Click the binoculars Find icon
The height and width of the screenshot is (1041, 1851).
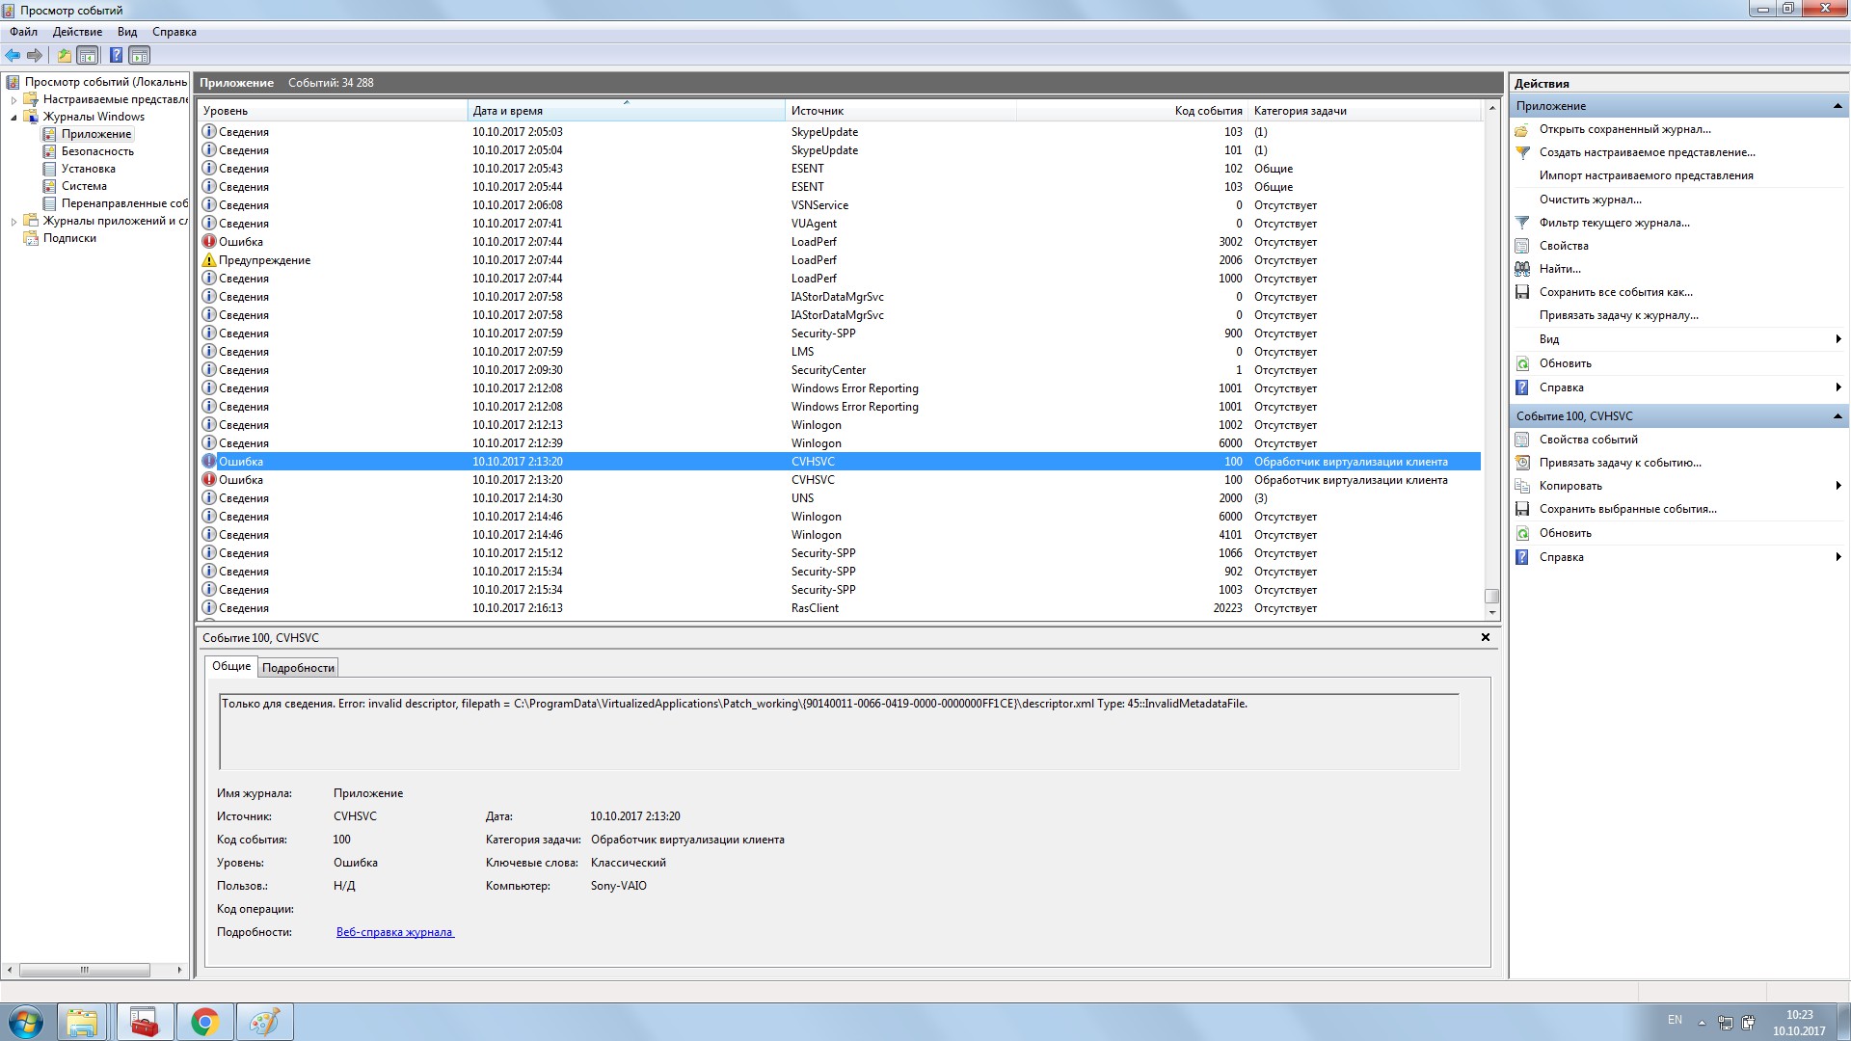click(x=1522, y=269)
